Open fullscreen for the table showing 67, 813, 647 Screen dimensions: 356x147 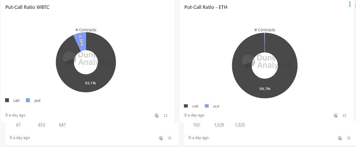pos(170,138)
